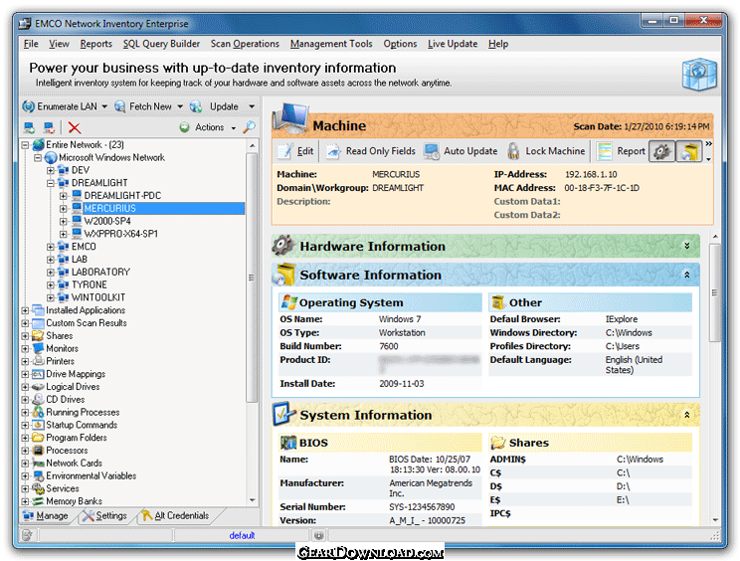Switch to the Settings tab

tap(105, 515)
